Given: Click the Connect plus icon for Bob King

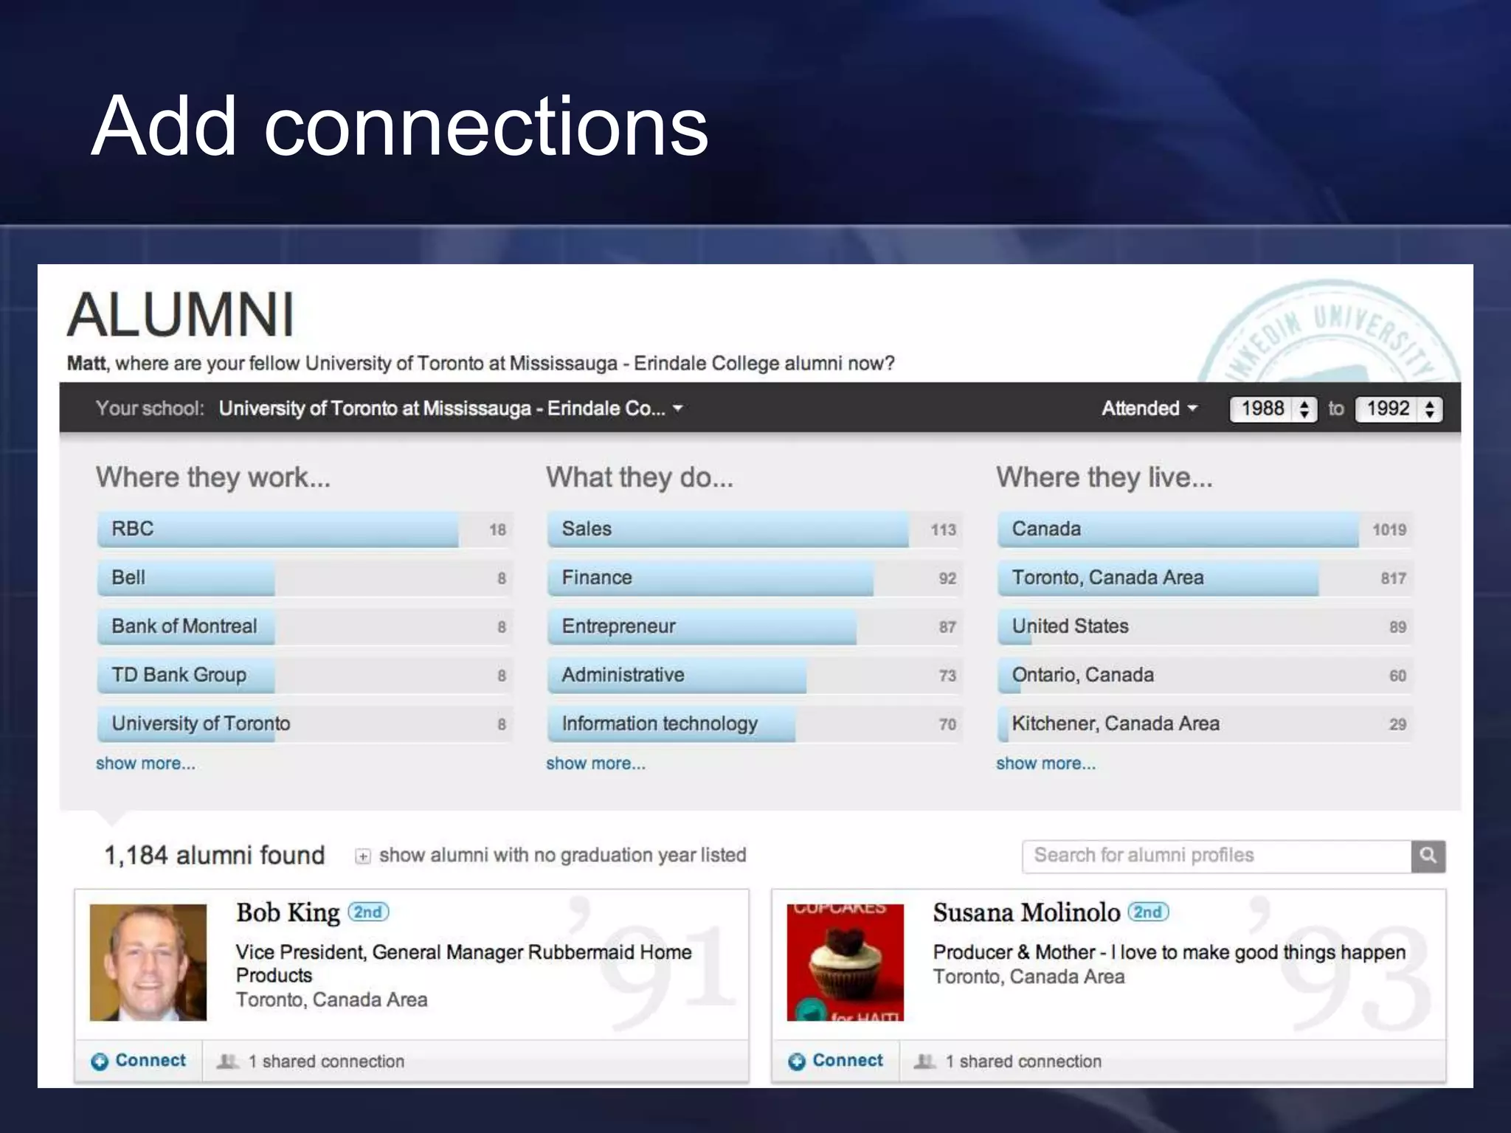Looking at the screenshot, I should coord(100,1061).
